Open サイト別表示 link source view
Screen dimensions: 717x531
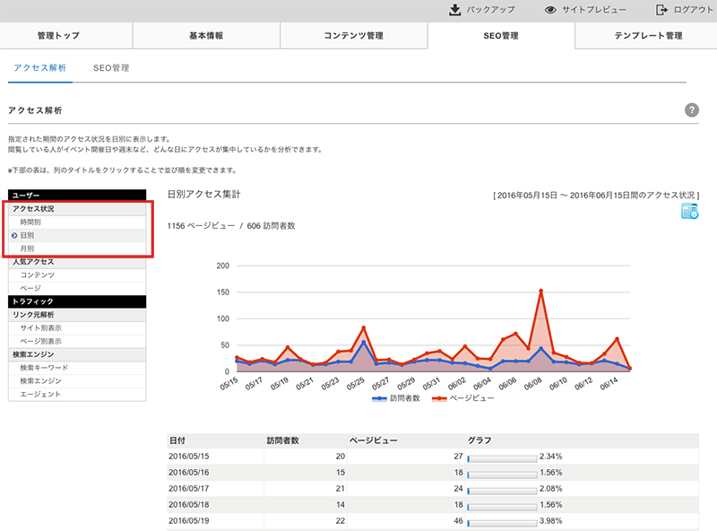(40, 327)
